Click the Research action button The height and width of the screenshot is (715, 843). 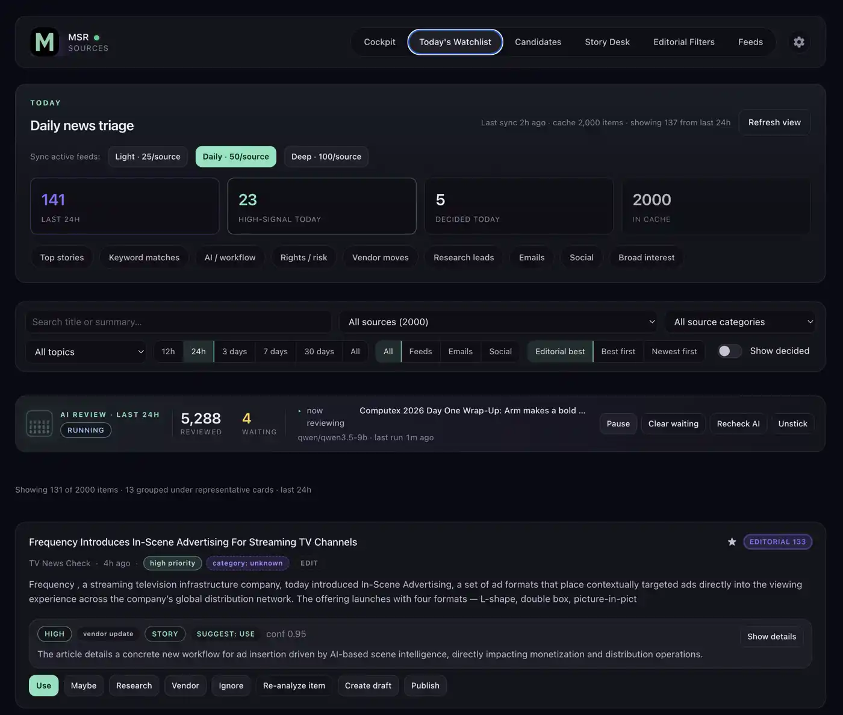134,685
